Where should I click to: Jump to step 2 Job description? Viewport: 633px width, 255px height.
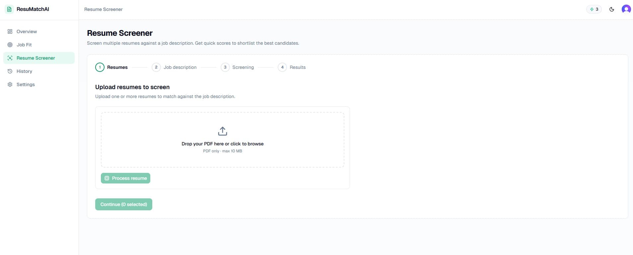coord(174,67)
